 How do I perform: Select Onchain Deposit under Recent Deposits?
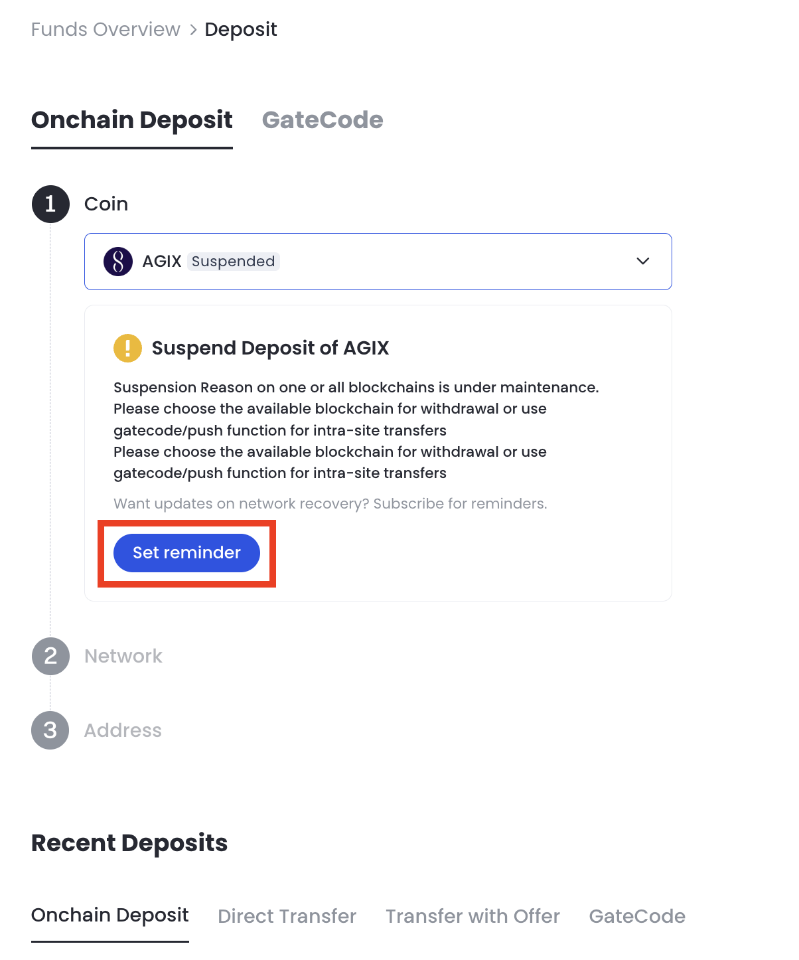coord(110,916)
